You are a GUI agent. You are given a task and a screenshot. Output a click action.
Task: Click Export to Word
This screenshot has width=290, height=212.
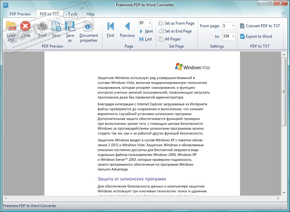256,36
